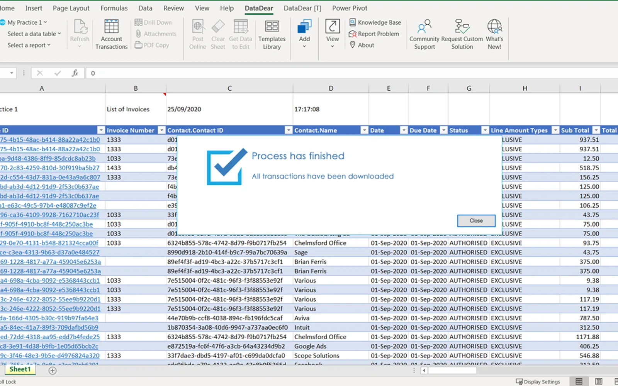Switch to the Review tab
The width and height of the screenshot is (618, 386).
[x=173, y=8]
